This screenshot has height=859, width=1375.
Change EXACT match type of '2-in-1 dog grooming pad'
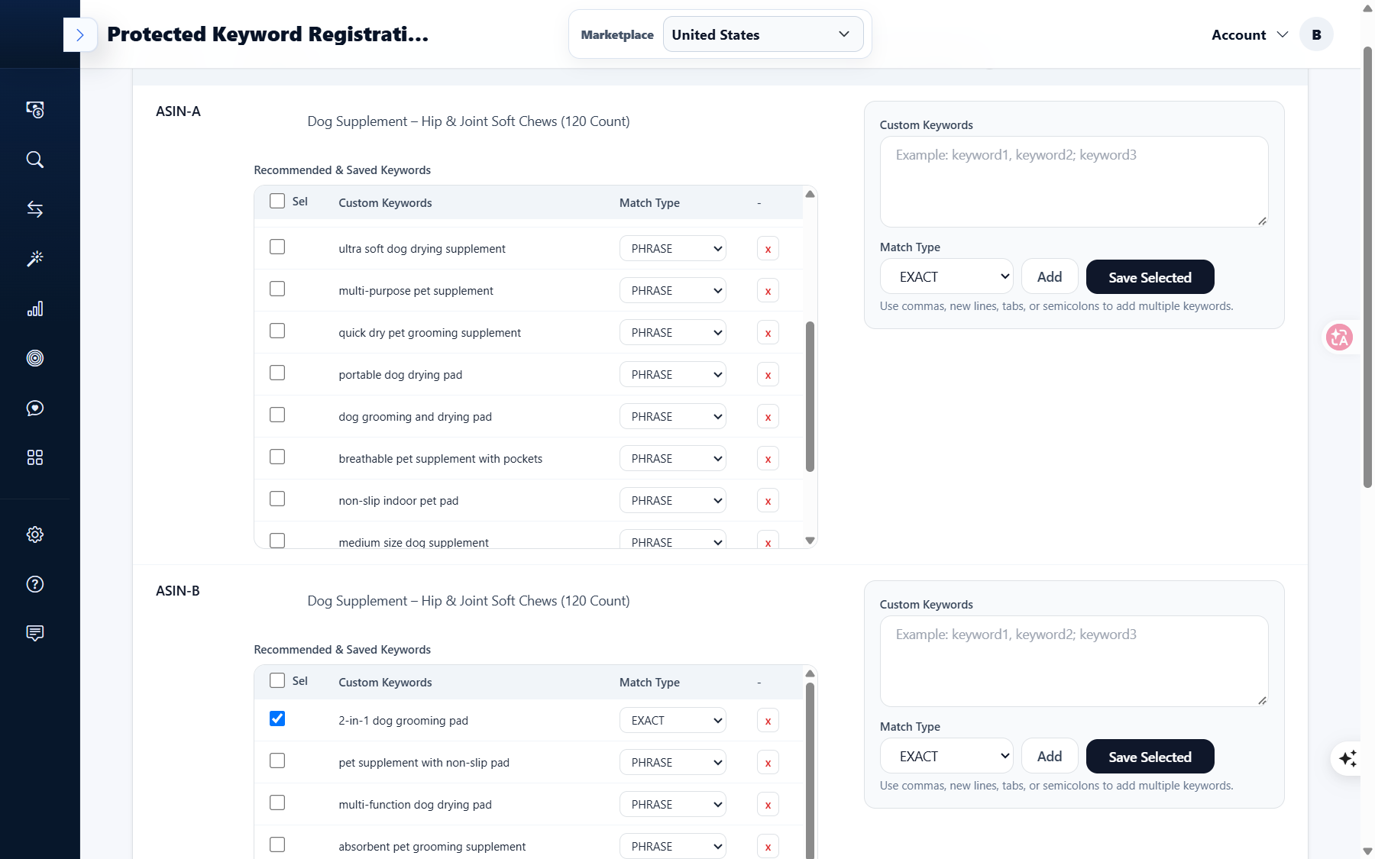[x=672, y=721]
